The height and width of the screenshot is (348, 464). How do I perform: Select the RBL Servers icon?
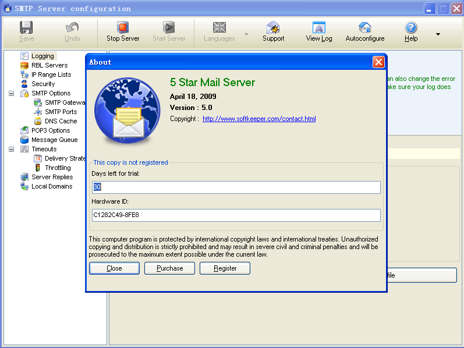(x=24, y=65)
